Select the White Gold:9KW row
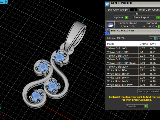Screen dimensions: 160x120 (x=133, y=70)
